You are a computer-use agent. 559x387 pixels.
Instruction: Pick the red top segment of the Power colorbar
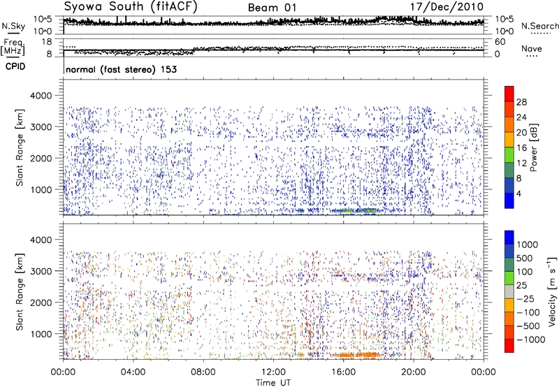point(509,94)
